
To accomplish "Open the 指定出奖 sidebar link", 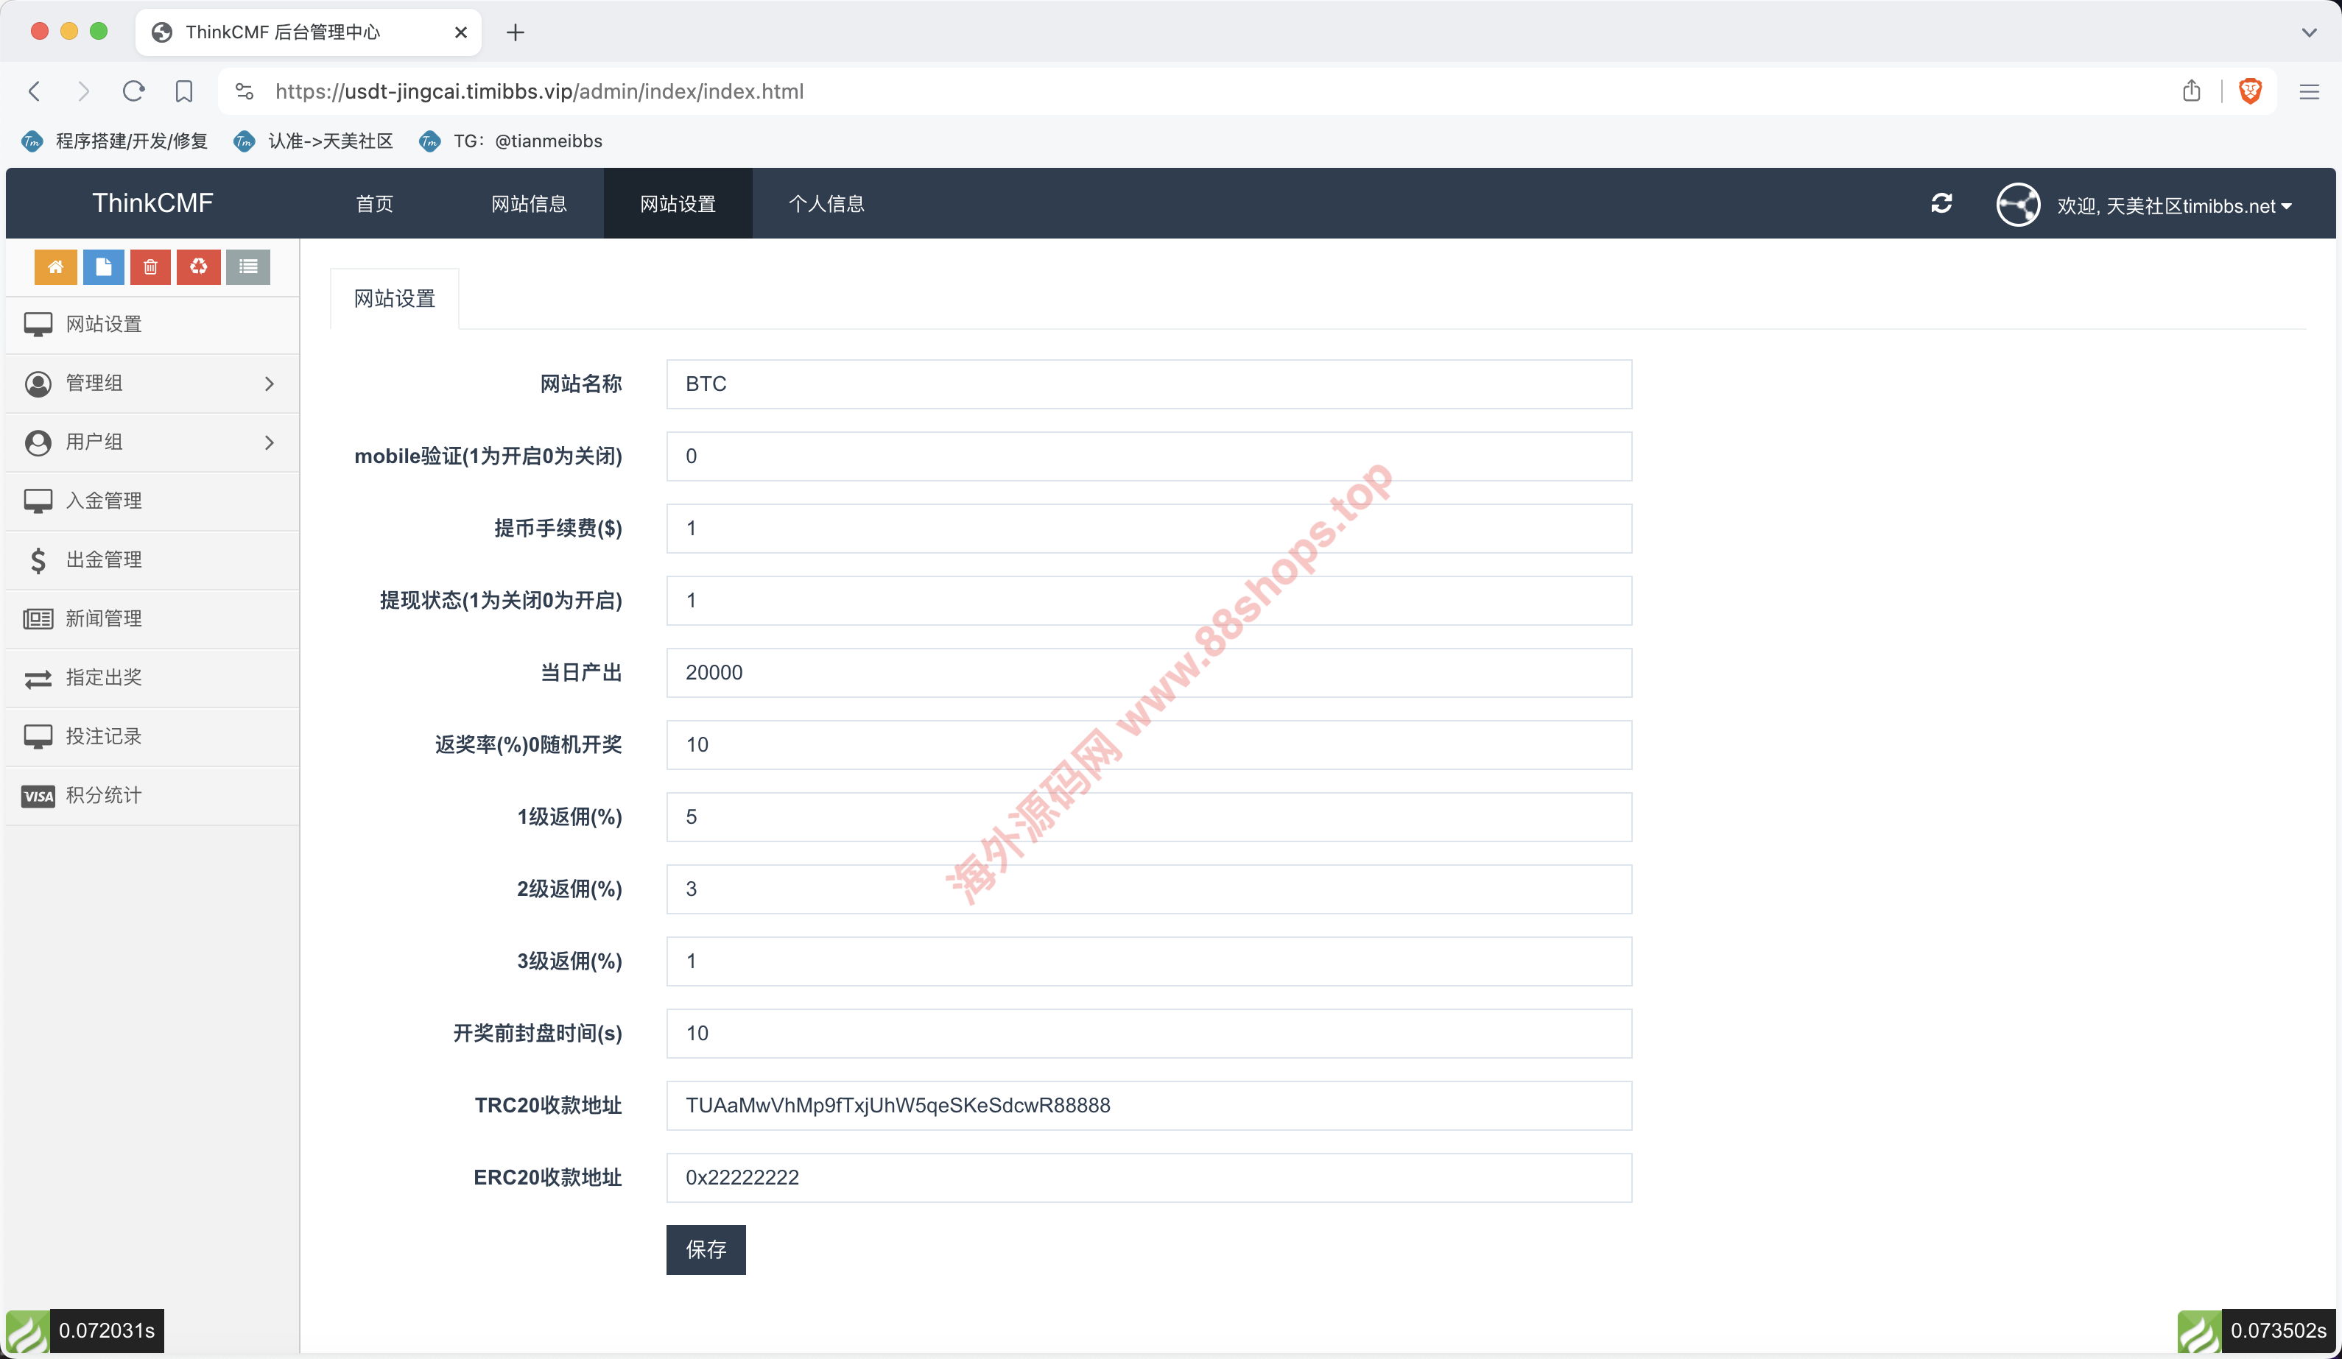I will pyautogui.click(x=104, y=677).
